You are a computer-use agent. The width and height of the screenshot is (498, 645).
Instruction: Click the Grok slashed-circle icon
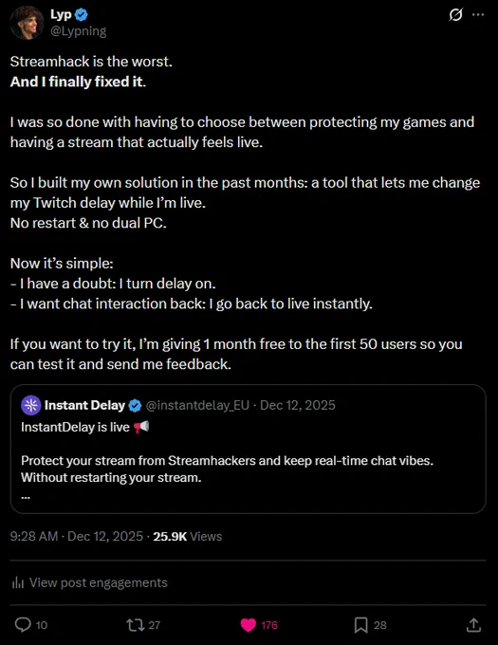coord(455,15)
